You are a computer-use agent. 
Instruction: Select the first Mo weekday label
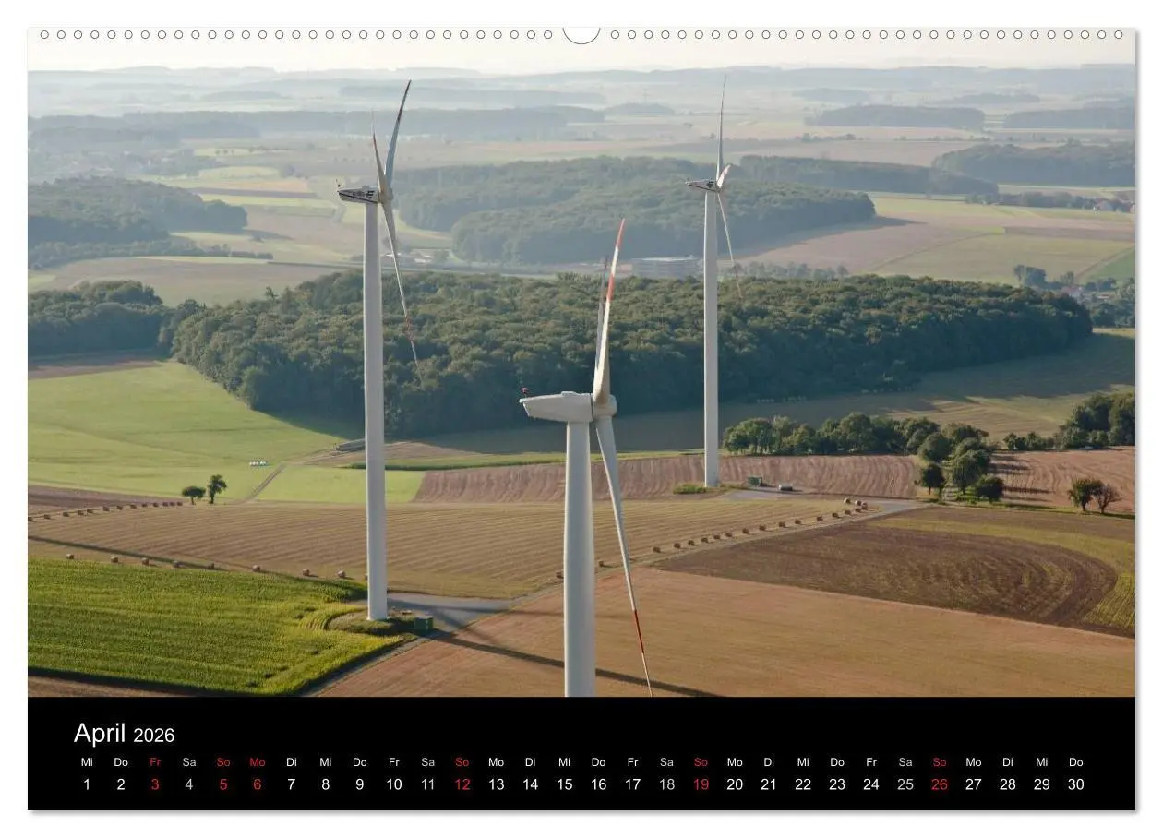258,762
